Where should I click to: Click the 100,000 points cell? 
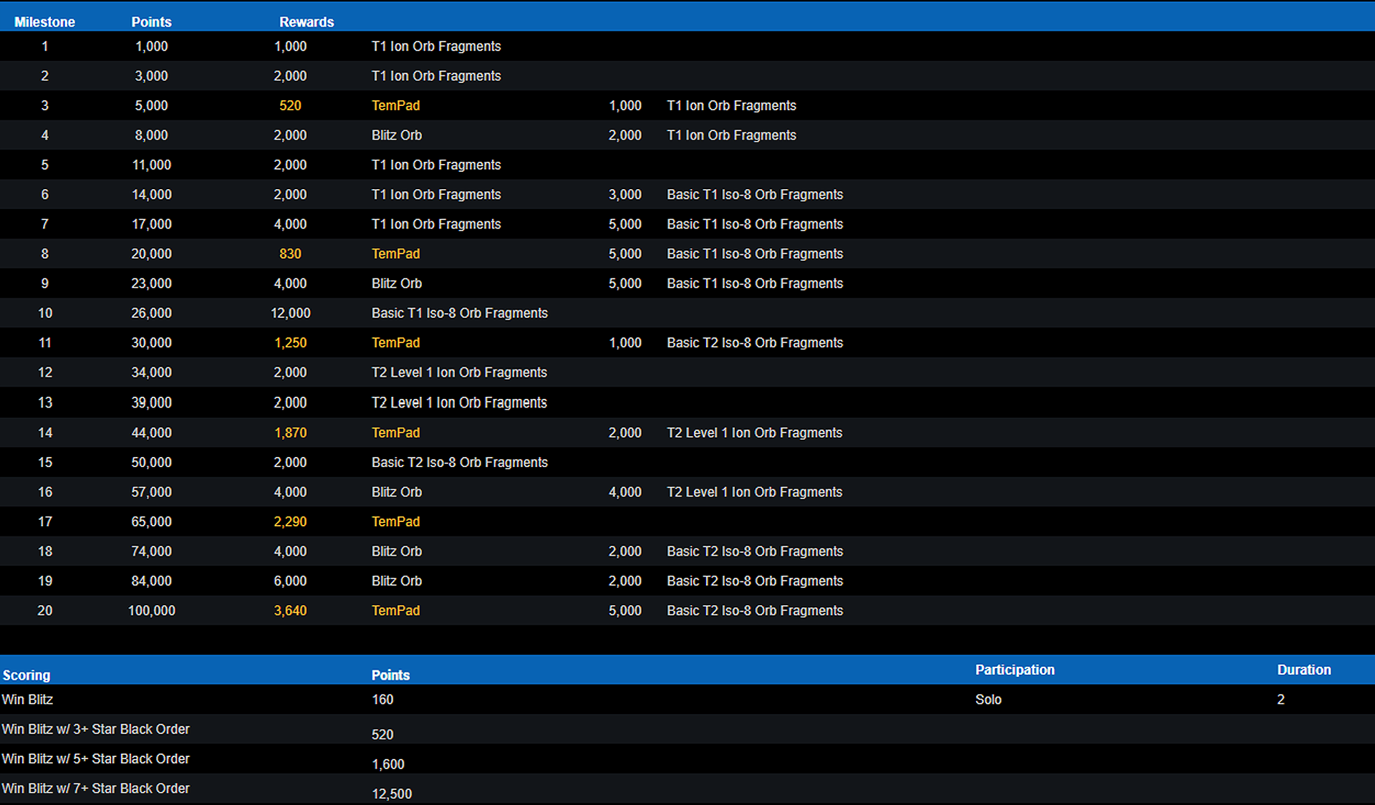click(151, 611)
